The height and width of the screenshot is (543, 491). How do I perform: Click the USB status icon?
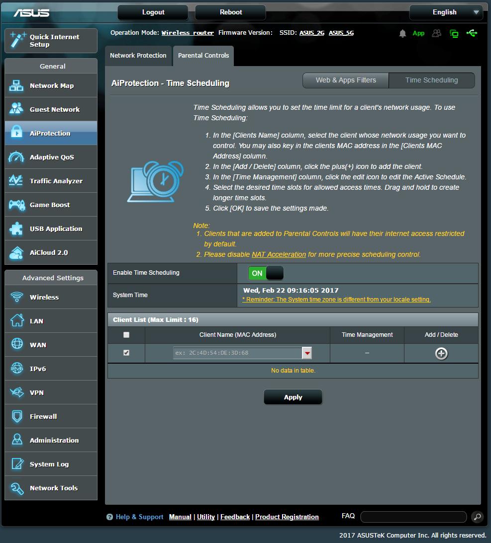coord(472,33)
